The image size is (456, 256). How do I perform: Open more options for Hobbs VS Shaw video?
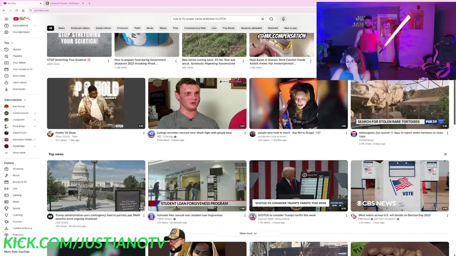144,133
